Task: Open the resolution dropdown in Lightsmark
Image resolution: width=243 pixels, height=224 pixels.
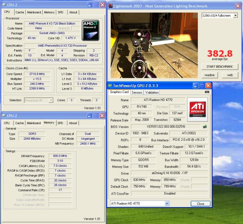Action: point(236,15)
